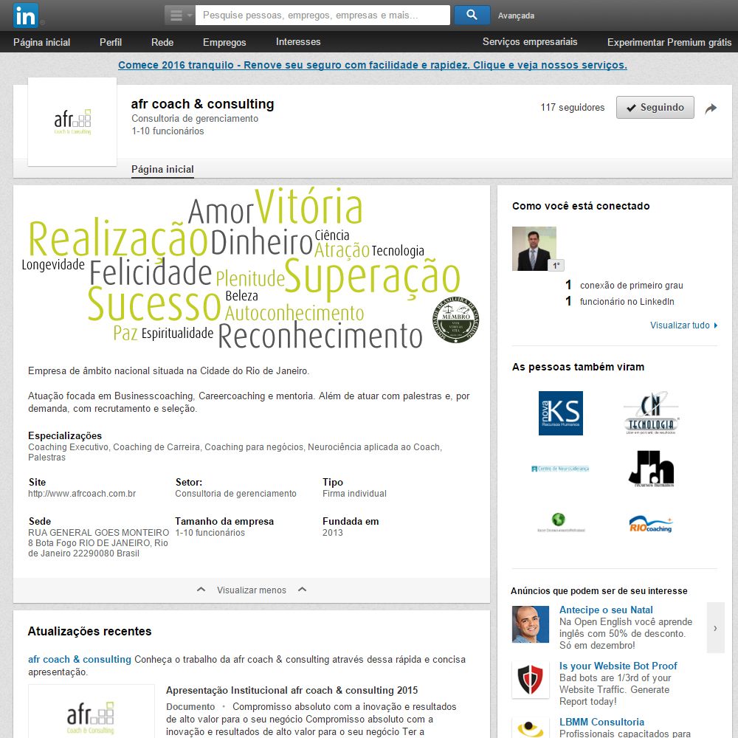Open the nova KS Recursos Humanos logo

click(561, 413)
